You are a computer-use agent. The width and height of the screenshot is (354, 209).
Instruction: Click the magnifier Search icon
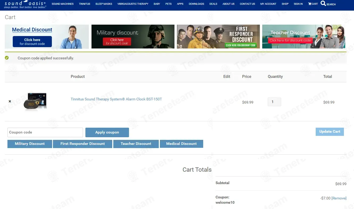coord(323,3)
